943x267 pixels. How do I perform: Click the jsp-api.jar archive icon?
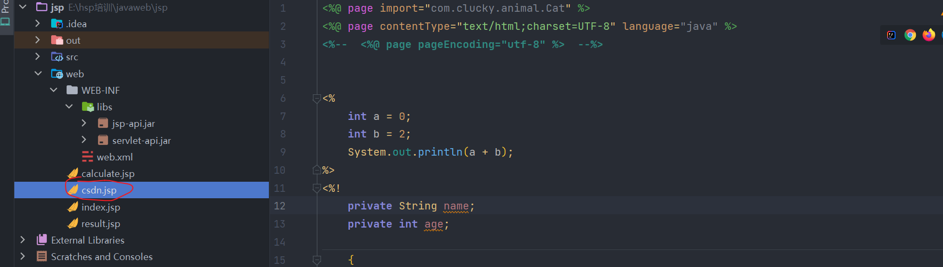click(103, 123)
